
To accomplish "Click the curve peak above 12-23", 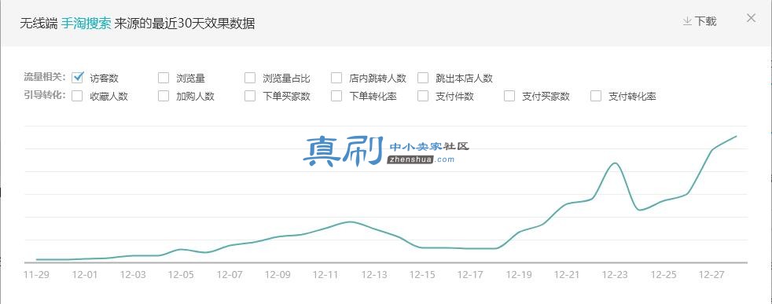I will [615, 163].
